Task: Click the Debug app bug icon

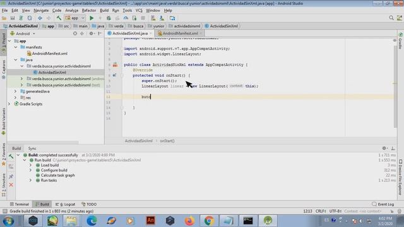Action: click(109, 18)
